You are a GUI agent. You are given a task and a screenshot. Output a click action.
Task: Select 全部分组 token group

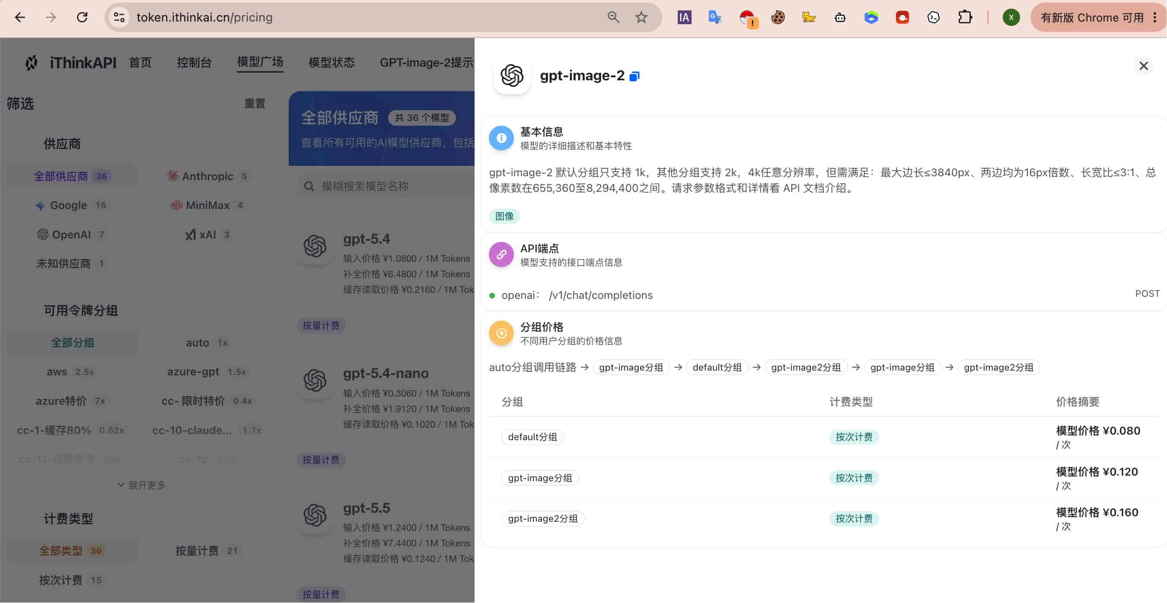73,343
